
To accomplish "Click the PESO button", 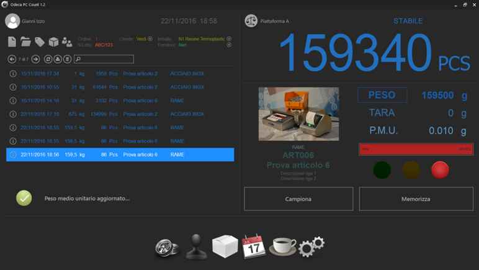I will coord(382,95).
